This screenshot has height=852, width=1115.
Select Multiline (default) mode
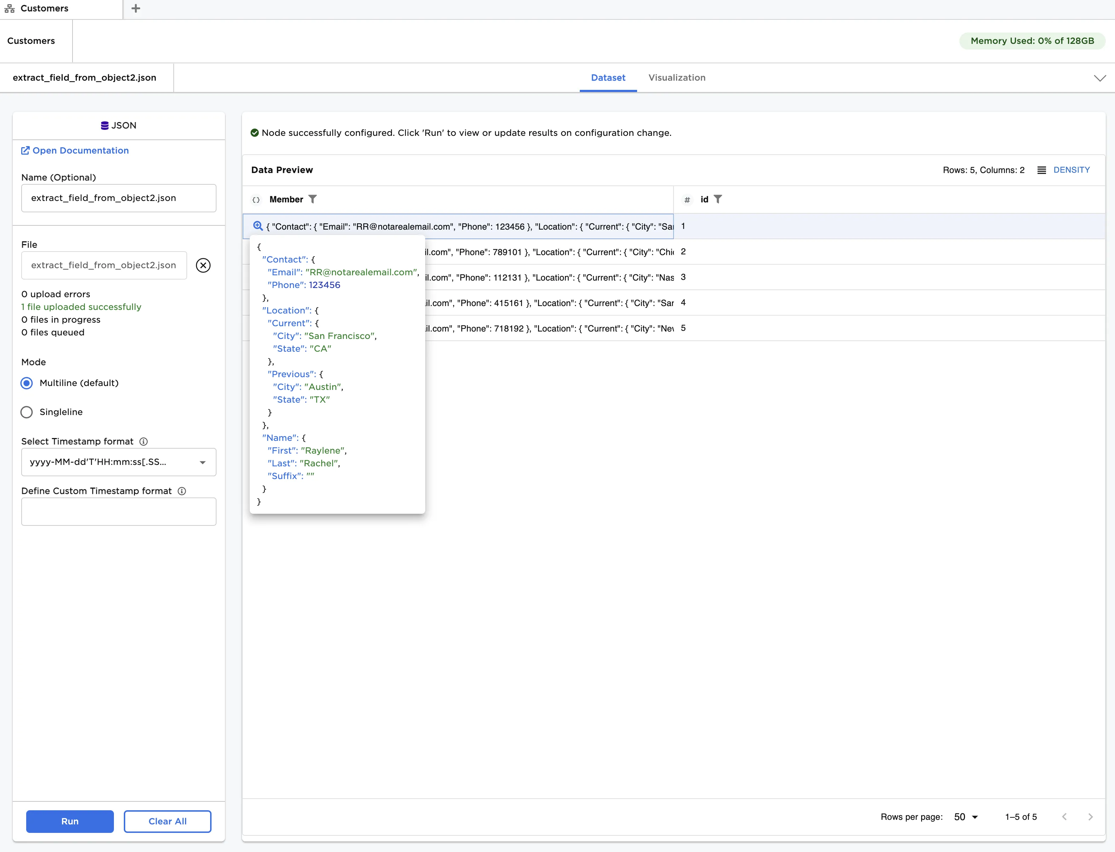click(27, 383)
